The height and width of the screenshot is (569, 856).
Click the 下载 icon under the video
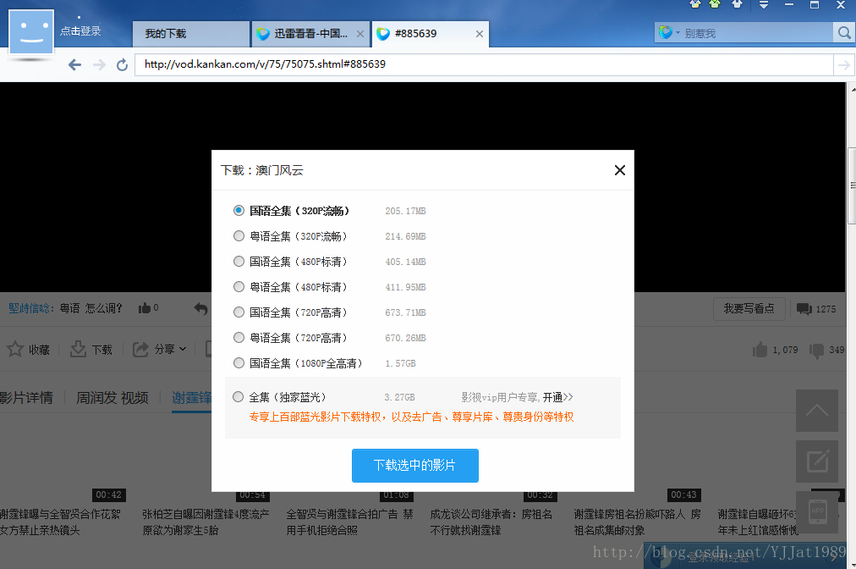pos(78,349)
